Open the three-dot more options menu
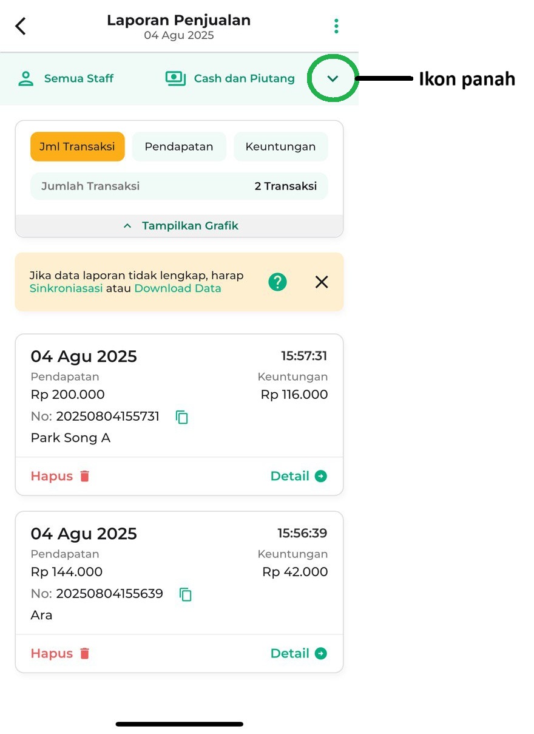The height and width of the screenshot is (734, 534). click(x=336, y=26)
